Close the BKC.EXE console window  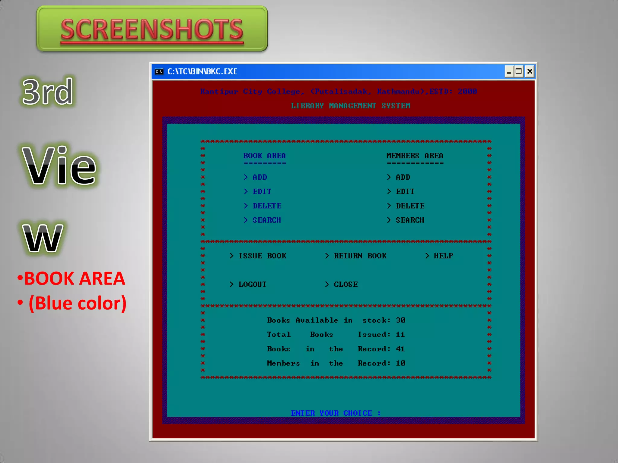tap(530, 71)
